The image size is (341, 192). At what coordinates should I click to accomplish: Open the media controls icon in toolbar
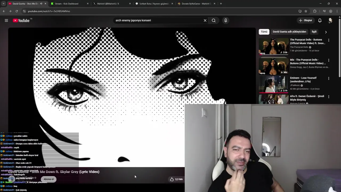tap(324, 11)
